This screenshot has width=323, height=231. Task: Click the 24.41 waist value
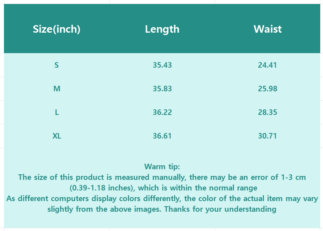[x=267, y=65]
